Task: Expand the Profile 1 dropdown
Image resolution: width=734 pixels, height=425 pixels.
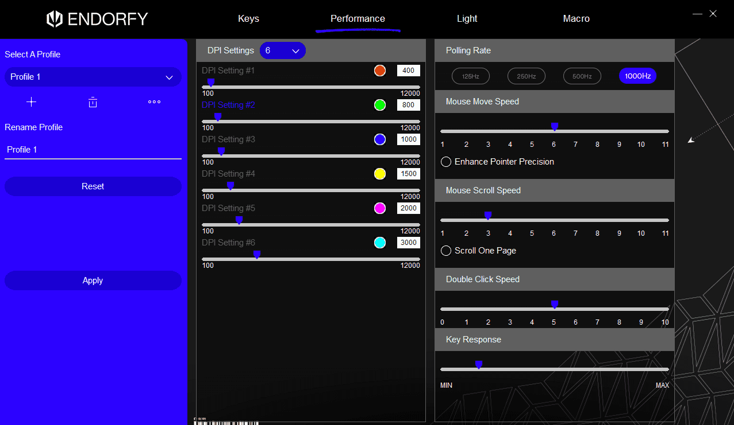Action: click(x=93, y=77)
